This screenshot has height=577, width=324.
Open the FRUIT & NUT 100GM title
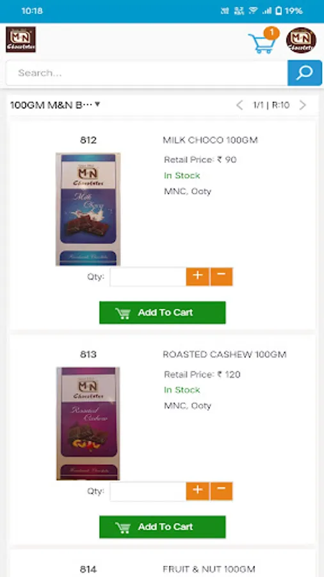[209, 569]
